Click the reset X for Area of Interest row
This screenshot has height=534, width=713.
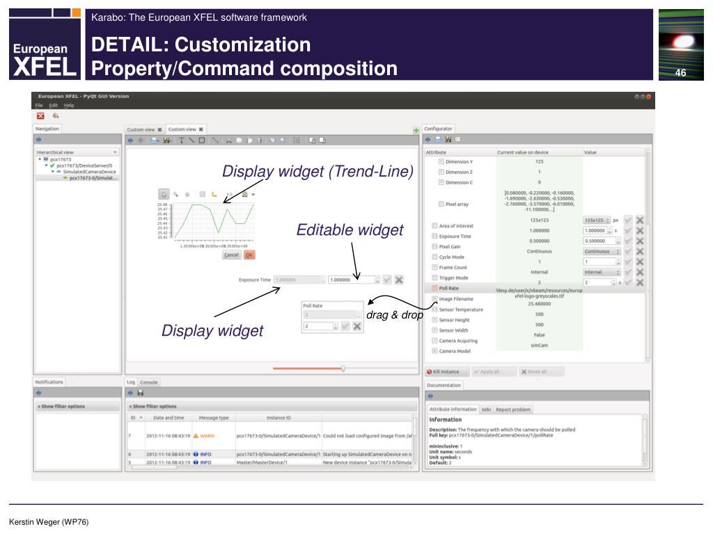pyautogui.click(x=640, y=220)
